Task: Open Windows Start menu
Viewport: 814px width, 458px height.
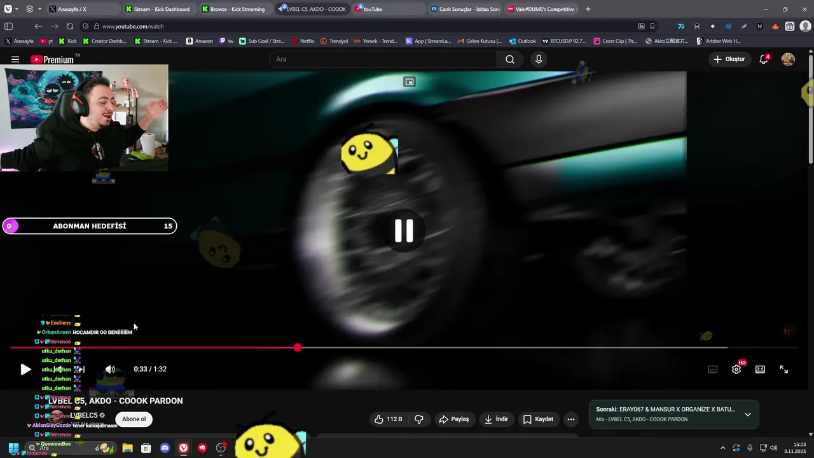Action: (x=13, y=448)
